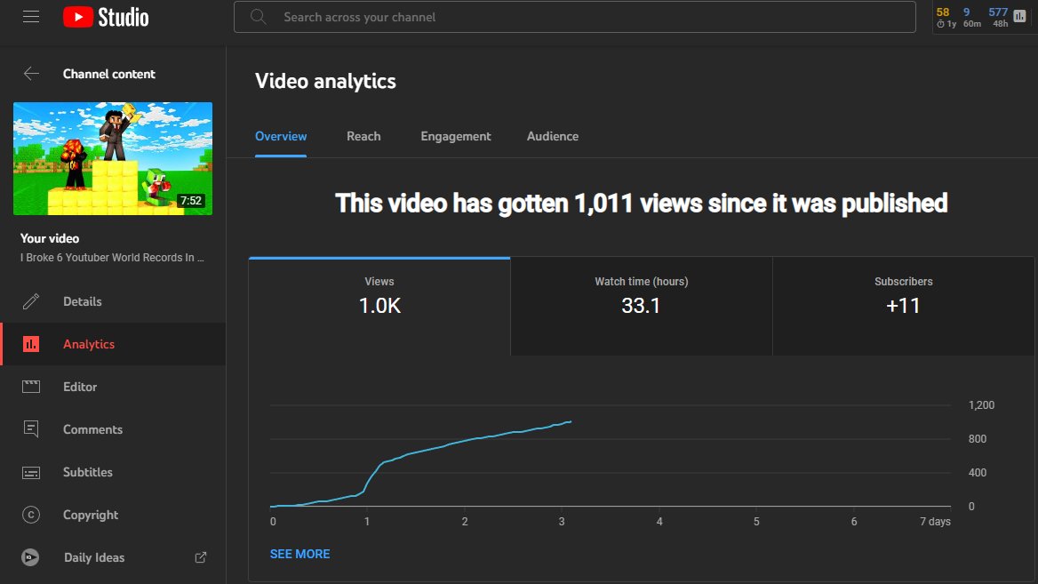Open Details in the sidebar
This screenshot has height=584, width=1038.
coord(113,301)
